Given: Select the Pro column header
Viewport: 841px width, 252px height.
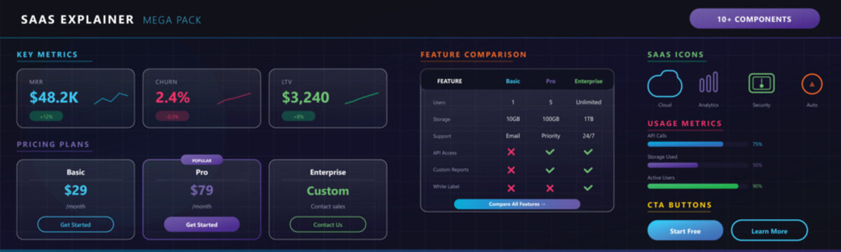Looking at the screenshot, I should [x=550, y=81].
